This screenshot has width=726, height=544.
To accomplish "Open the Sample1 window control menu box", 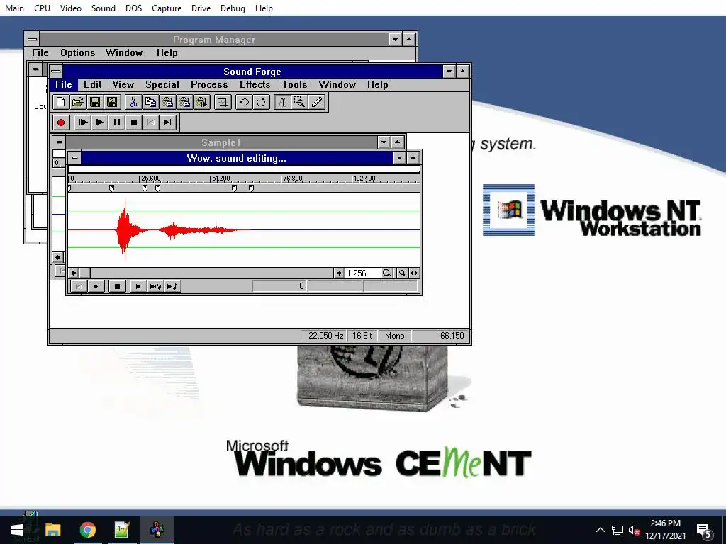I will click(59, 142).
